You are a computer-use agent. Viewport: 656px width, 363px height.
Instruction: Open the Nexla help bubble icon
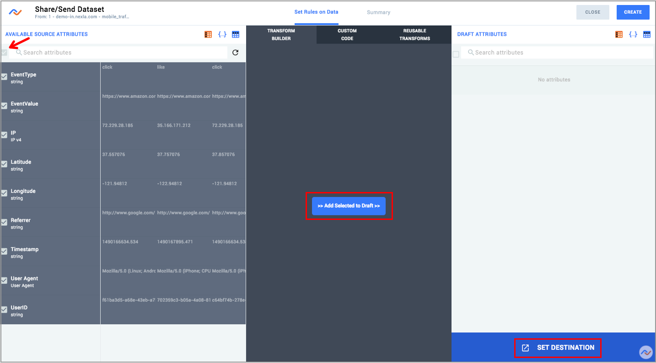click(646, 352)
